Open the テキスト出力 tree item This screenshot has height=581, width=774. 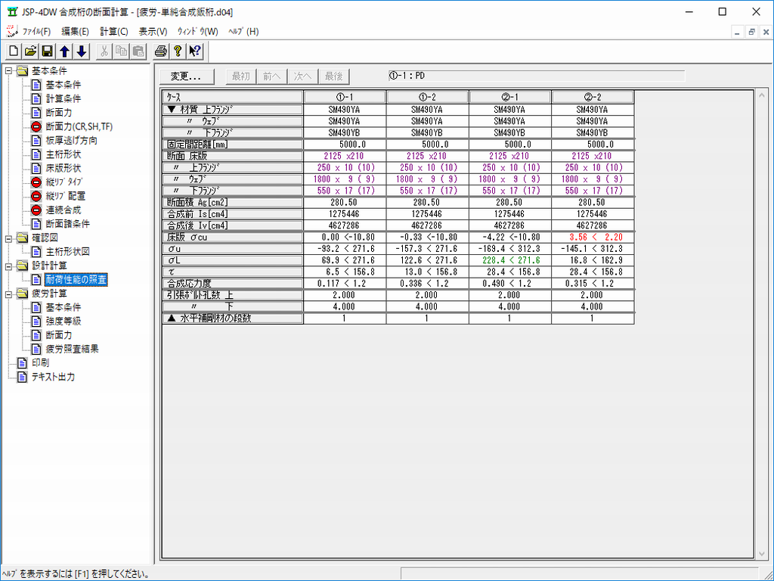point(52,377)
